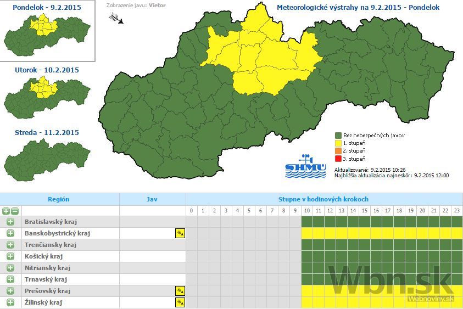
Task: Click 'Košický kraj' region name
Action: 44,256
